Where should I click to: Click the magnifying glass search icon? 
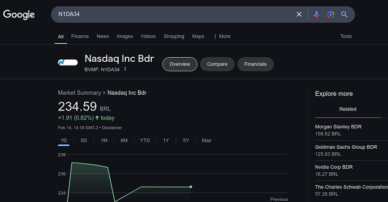344,15
